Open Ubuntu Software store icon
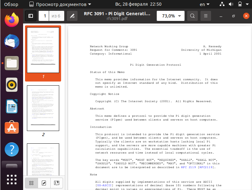 (12, 128)
